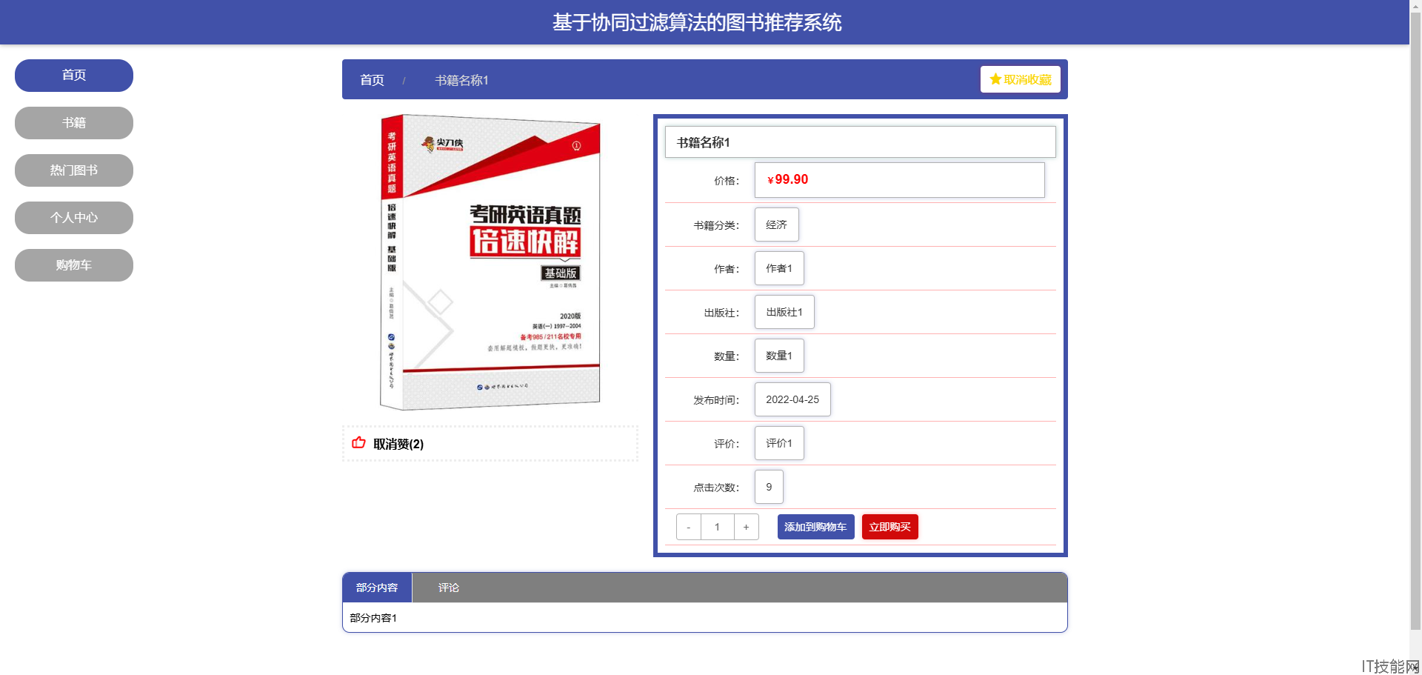This screenshot has width=1422, height=675.
Task: Click the author value 作者1
Action: (x=779, y=268)
